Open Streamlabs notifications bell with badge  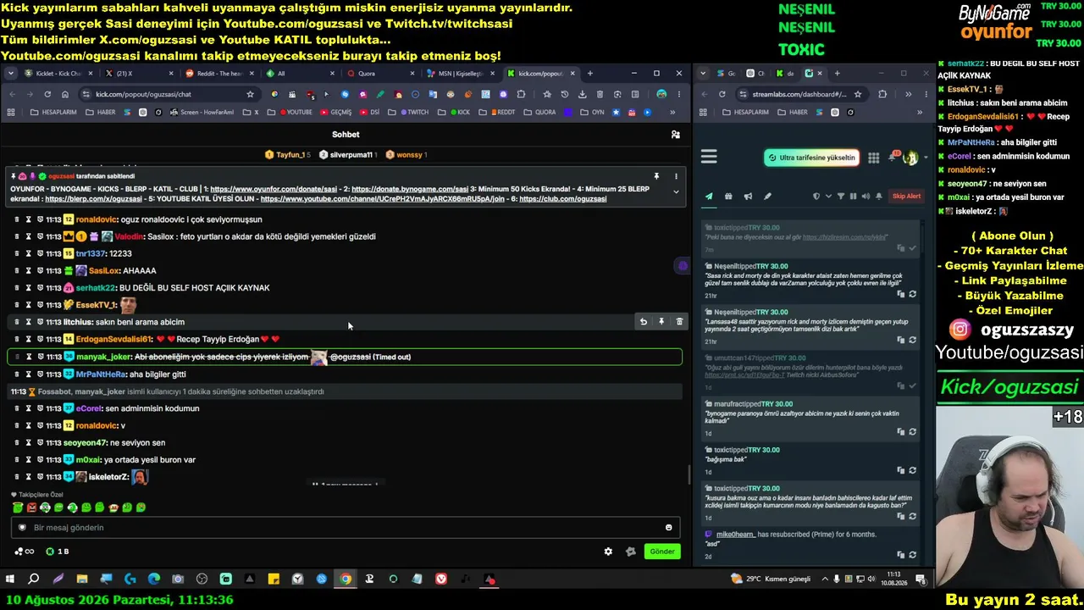pyautogui.click(x=893, y=157)
